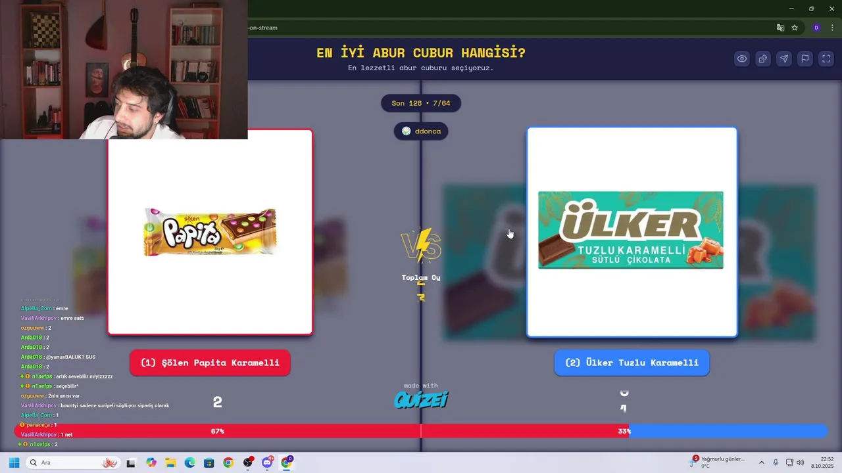Click the 'EN İYİ ABUR CUBUR HANGİSİ?' title
Image resolution: width=842 pixels, height=473 pixels.
click(421, 53)
